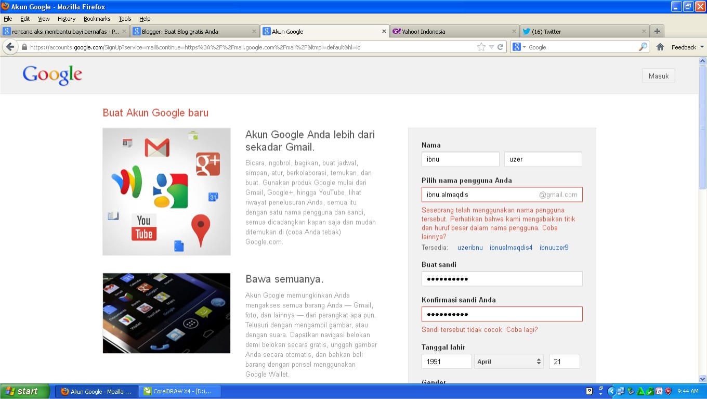Click the padlock site identity icon

[24, 47]
